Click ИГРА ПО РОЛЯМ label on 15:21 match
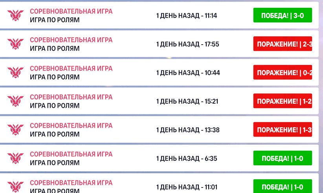323x193 pixels. click(55, 106)
